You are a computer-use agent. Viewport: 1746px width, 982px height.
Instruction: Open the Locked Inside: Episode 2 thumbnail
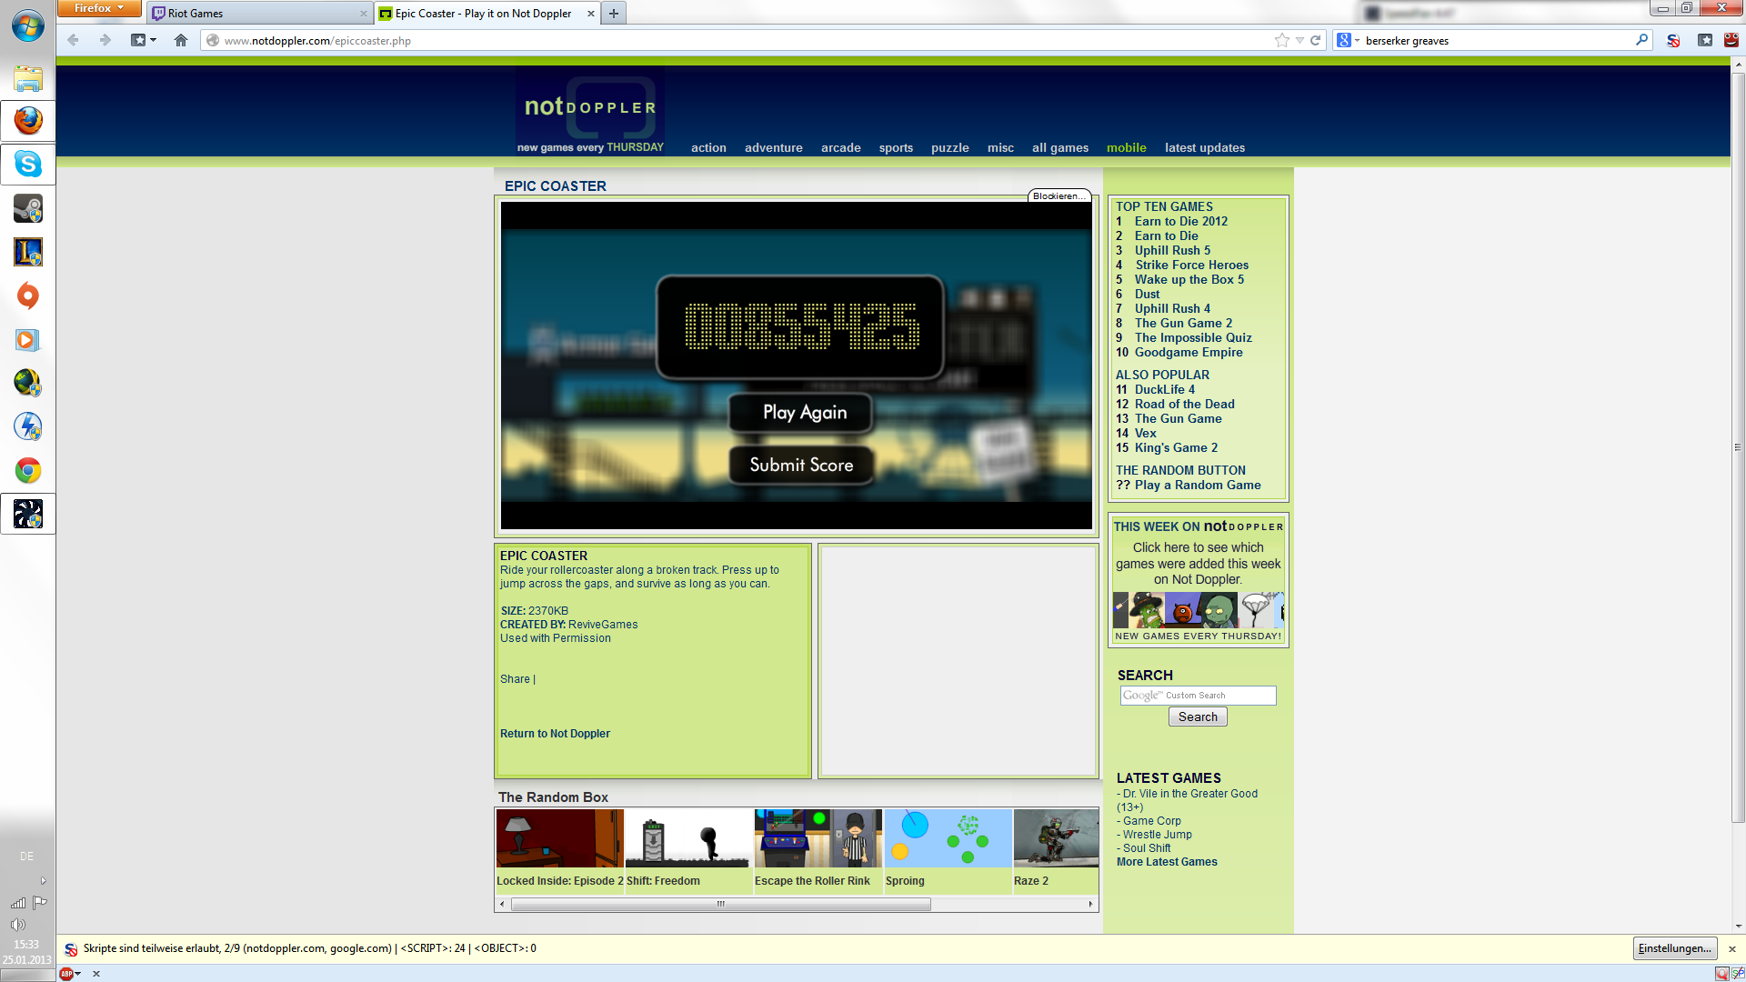point(559,838)
